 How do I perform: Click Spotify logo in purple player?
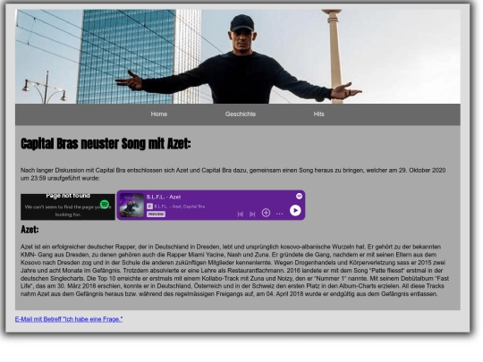point(299,196)
